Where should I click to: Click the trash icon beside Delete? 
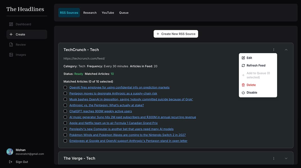click(243, 85)
